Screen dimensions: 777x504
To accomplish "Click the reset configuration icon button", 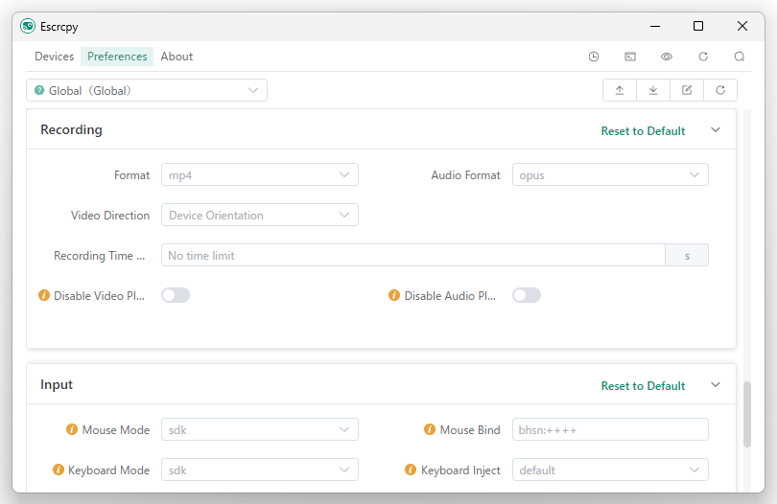I will (720, 90).
